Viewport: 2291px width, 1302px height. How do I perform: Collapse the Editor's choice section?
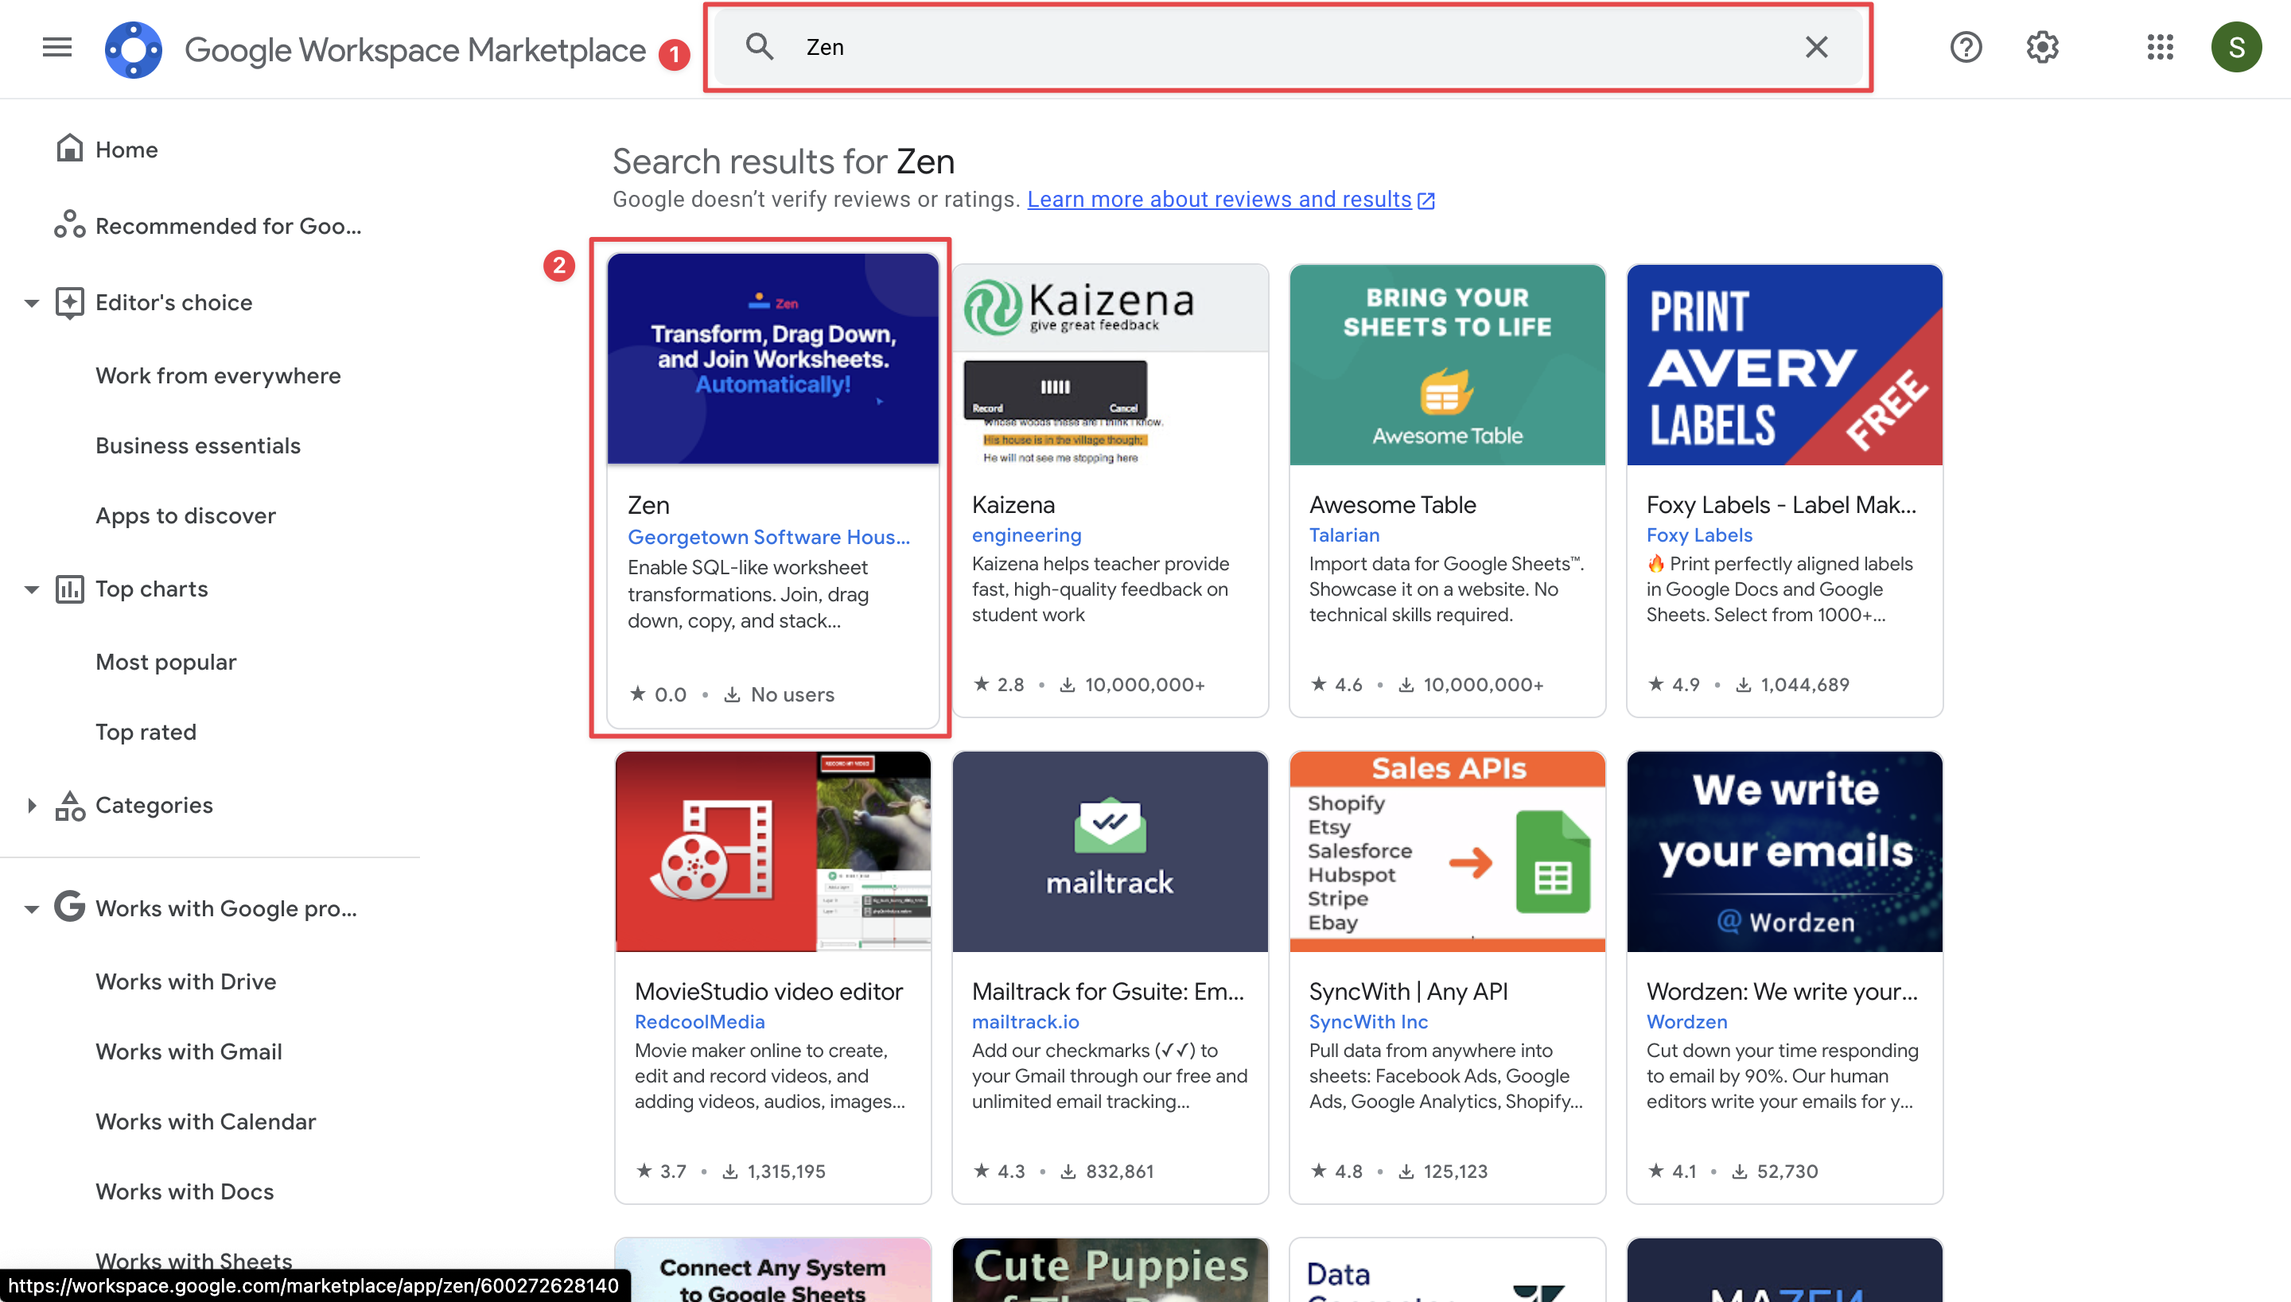[x=31, y=303]
